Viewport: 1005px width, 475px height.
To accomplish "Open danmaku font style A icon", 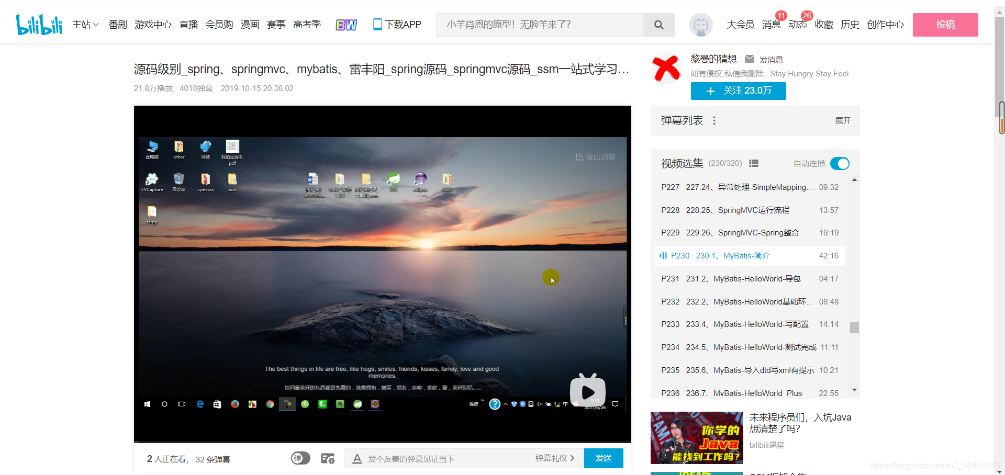I will tap(357, 459).
